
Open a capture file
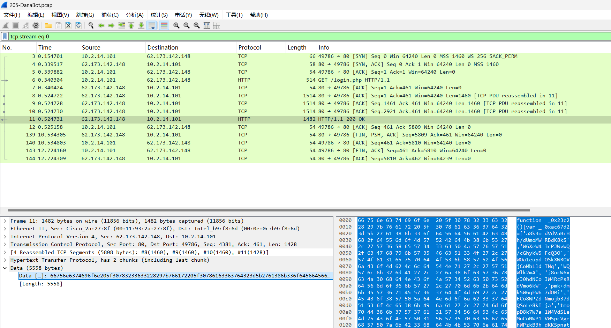[48, 25]
